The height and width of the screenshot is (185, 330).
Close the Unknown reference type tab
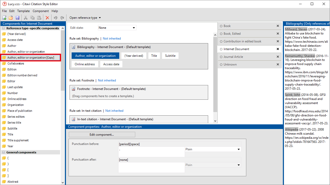pos(278,64)
